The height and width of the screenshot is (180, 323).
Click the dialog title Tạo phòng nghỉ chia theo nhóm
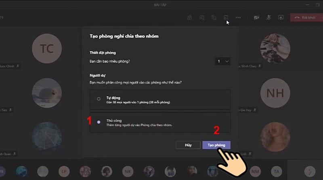point(124,36)
